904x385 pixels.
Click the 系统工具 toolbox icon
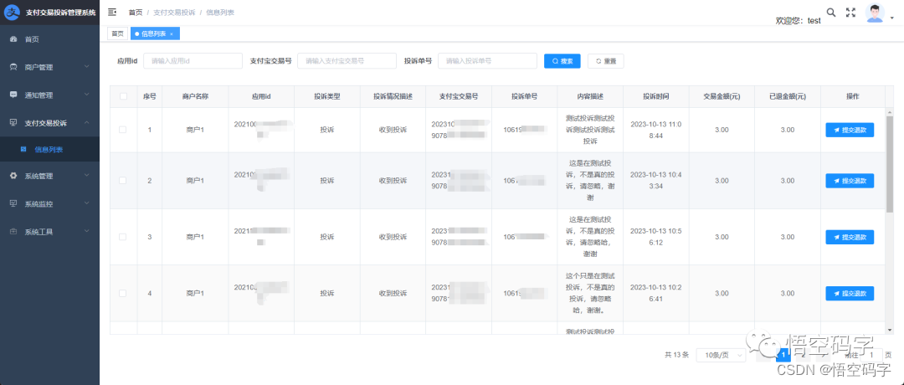click(x=13, y=232)
